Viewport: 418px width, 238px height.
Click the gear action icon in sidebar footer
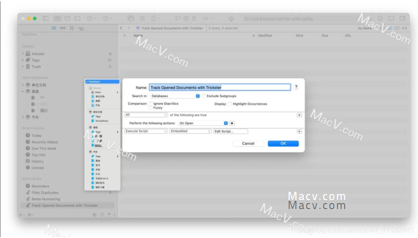pyautogui.click(x=29, y=214)
